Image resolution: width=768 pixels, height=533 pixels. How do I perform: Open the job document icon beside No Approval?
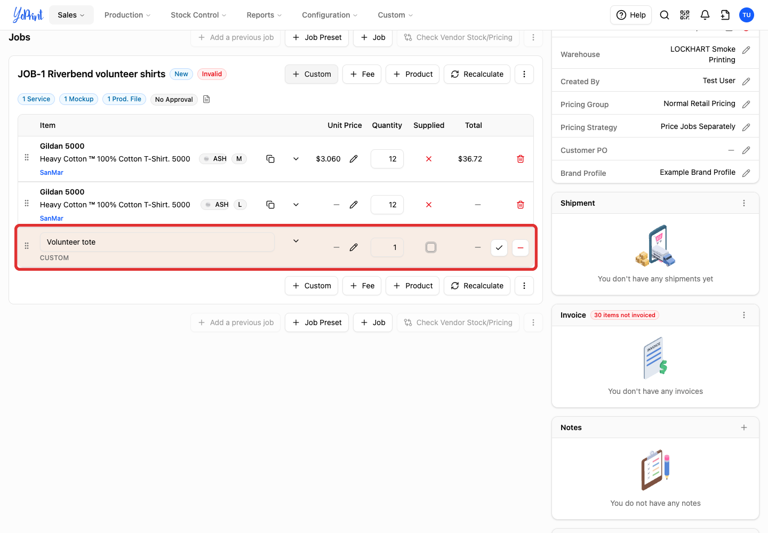206,99
